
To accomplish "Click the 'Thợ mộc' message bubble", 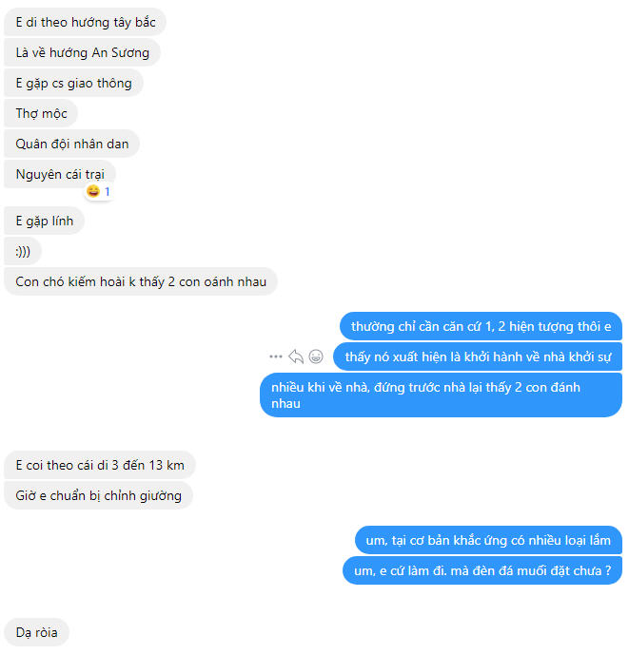I will pos(41,113).
